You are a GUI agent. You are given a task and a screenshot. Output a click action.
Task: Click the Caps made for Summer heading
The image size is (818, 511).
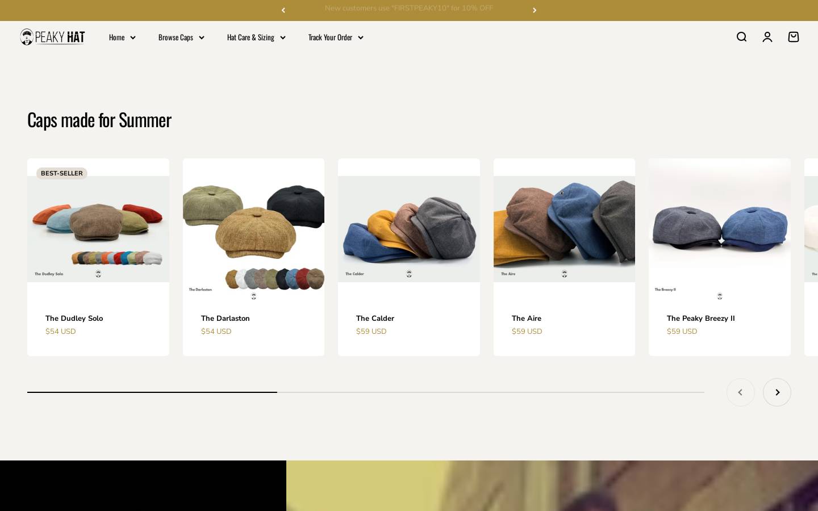99,120
